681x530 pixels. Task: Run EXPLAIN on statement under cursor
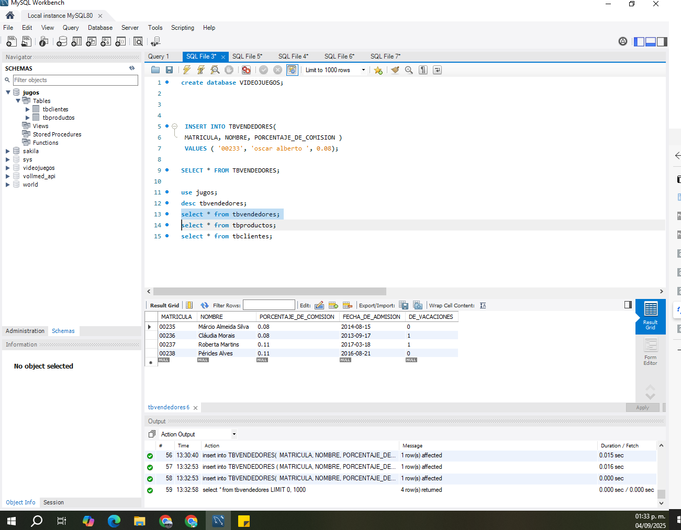point(215,70)
